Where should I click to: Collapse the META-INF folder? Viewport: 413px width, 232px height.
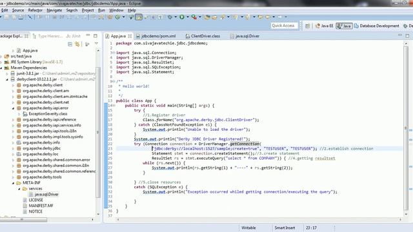click(13, 183)
